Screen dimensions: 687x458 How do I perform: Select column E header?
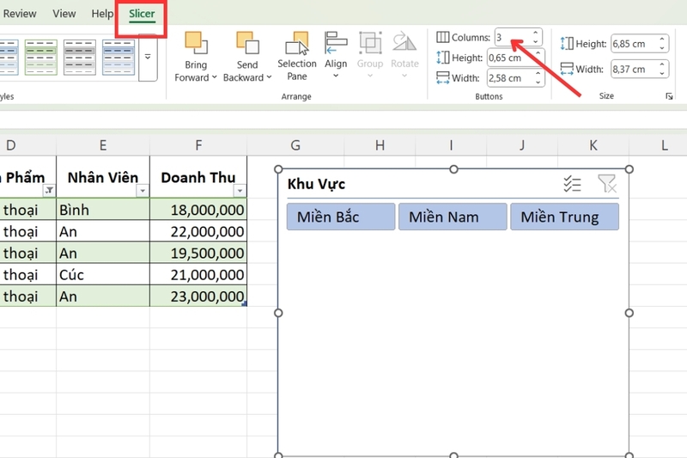click(103, 145)
